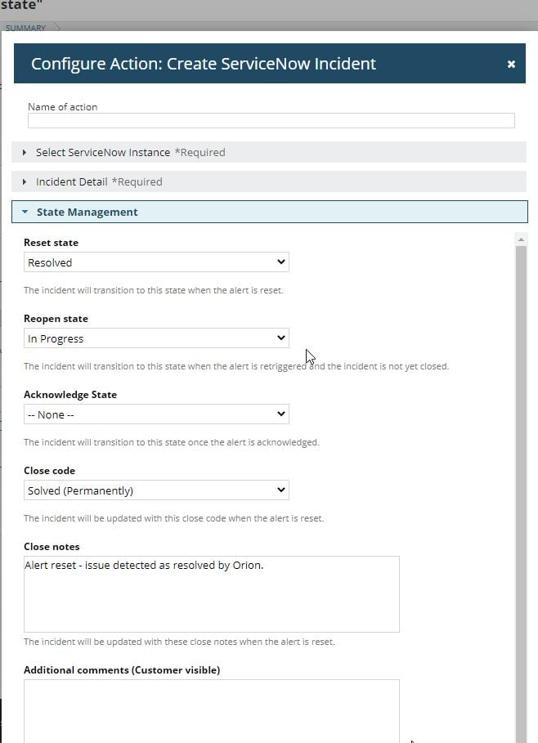Close the Configure Action dialog
The width and height of the screenshot is (538, 743).
[511, 64]
